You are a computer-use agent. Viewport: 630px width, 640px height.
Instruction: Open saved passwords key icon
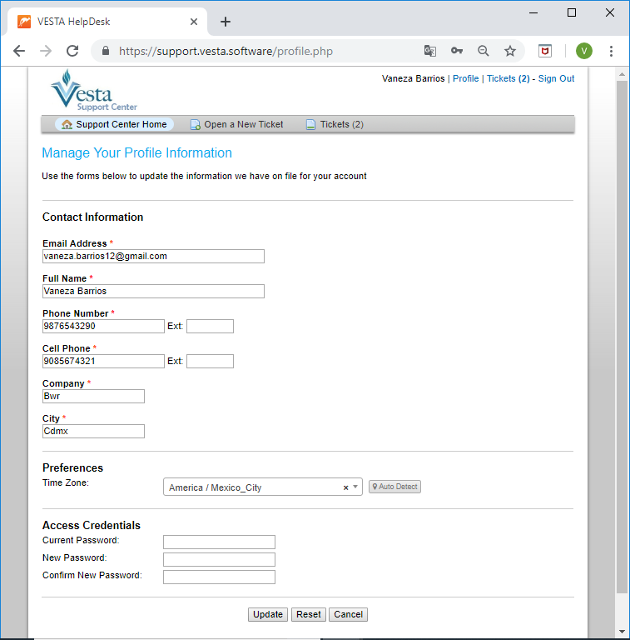click(x=456, y=51)
